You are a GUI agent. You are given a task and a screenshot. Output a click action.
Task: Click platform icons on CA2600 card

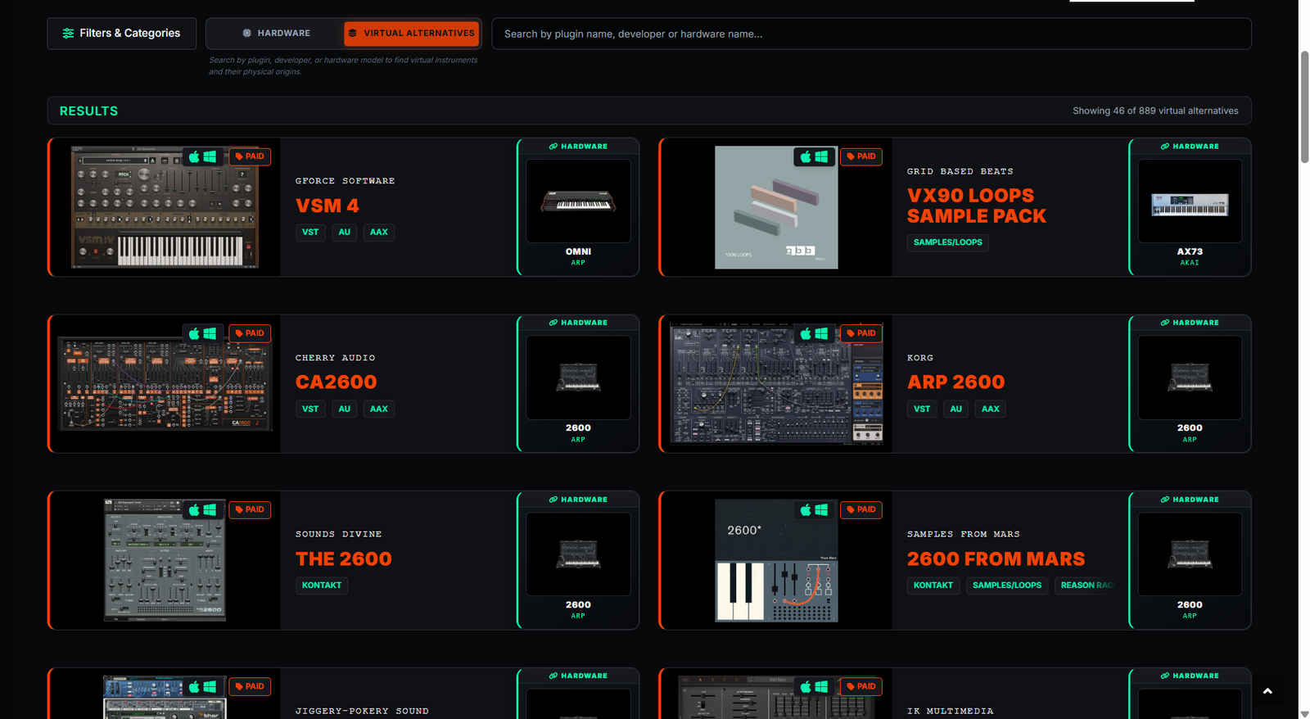(x=202, y=333)
